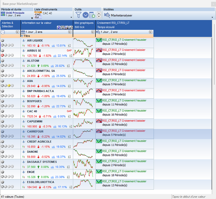Toggle the alert circle on the DANONE row

pos(2,151)
